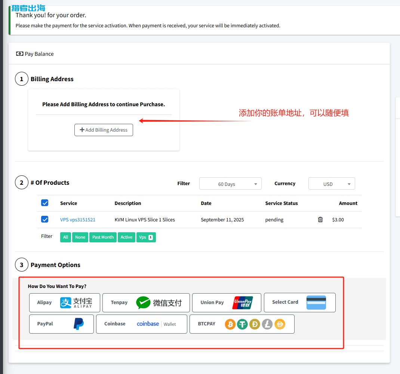Click the grey Litecoin coin icon
This screenshot has width=400, height=374.
267,324
